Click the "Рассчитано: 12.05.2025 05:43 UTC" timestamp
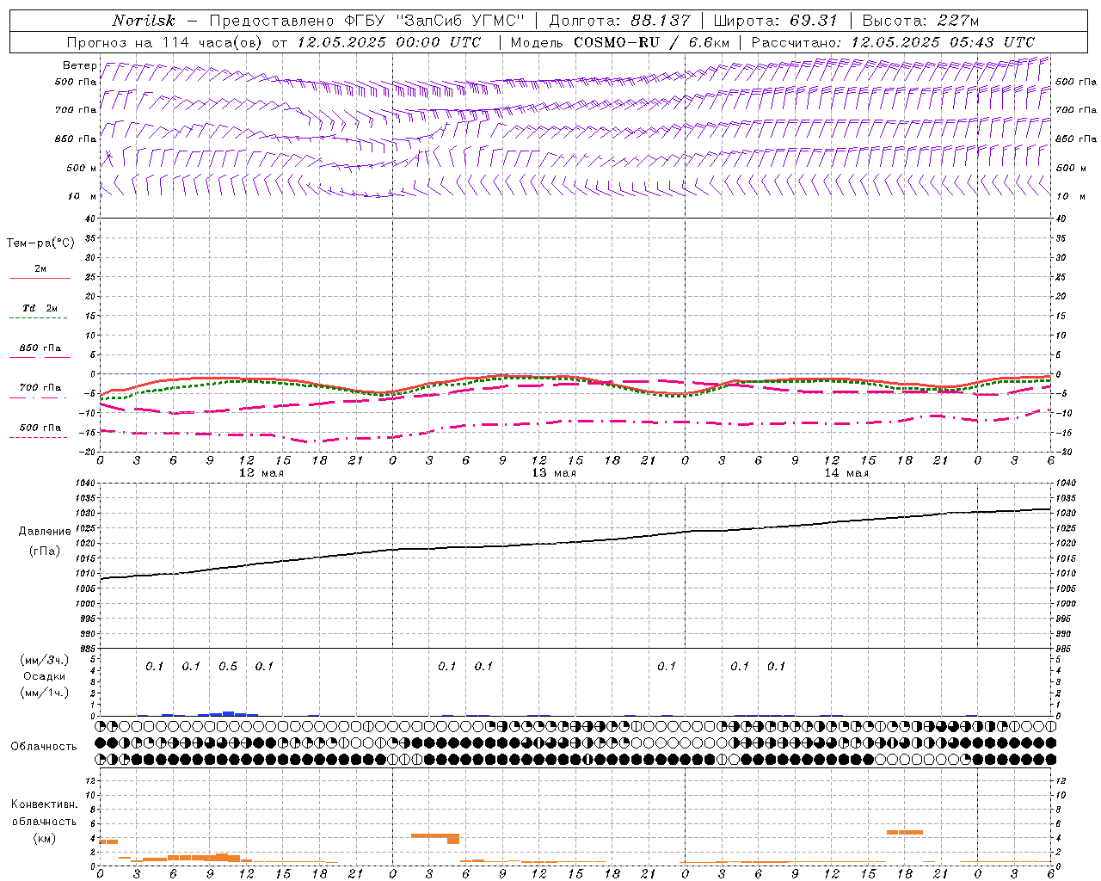This screenshot has width=1101, height=881. (x=893, y=42)
